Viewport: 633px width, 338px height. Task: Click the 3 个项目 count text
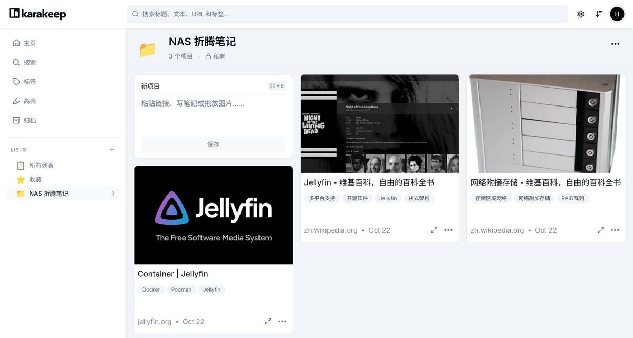click(181, 56)
